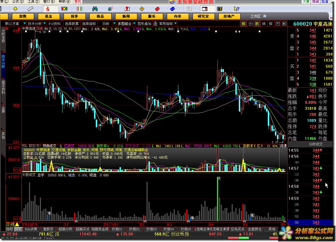336x242 pixels.
Task: Open the 商城 link at top right
Action: tap(315, 2)
